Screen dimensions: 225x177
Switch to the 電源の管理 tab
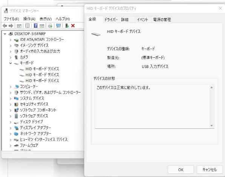point(162,20)
